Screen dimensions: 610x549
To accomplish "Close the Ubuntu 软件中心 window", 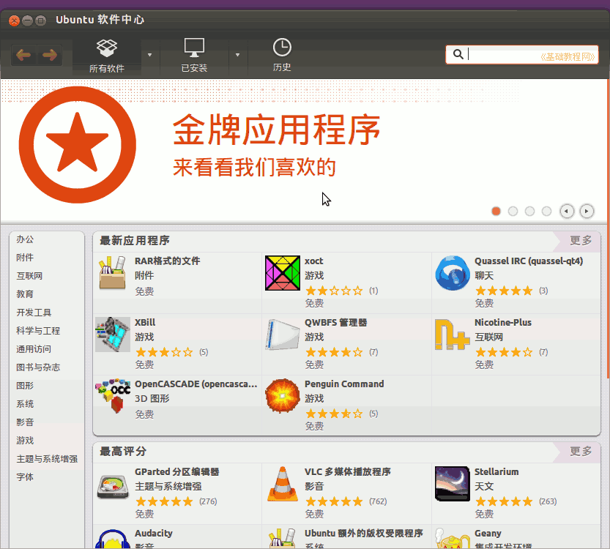I will pos(15,20).
